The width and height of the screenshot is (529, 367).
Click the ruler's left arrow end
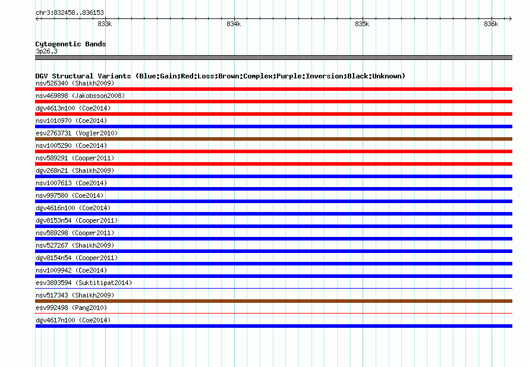click(37, 18)
